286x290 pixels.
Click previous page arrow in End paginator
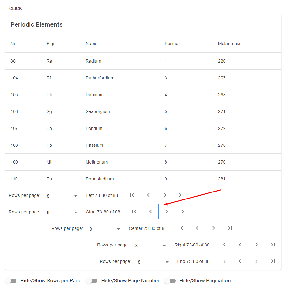coord(240,261)
